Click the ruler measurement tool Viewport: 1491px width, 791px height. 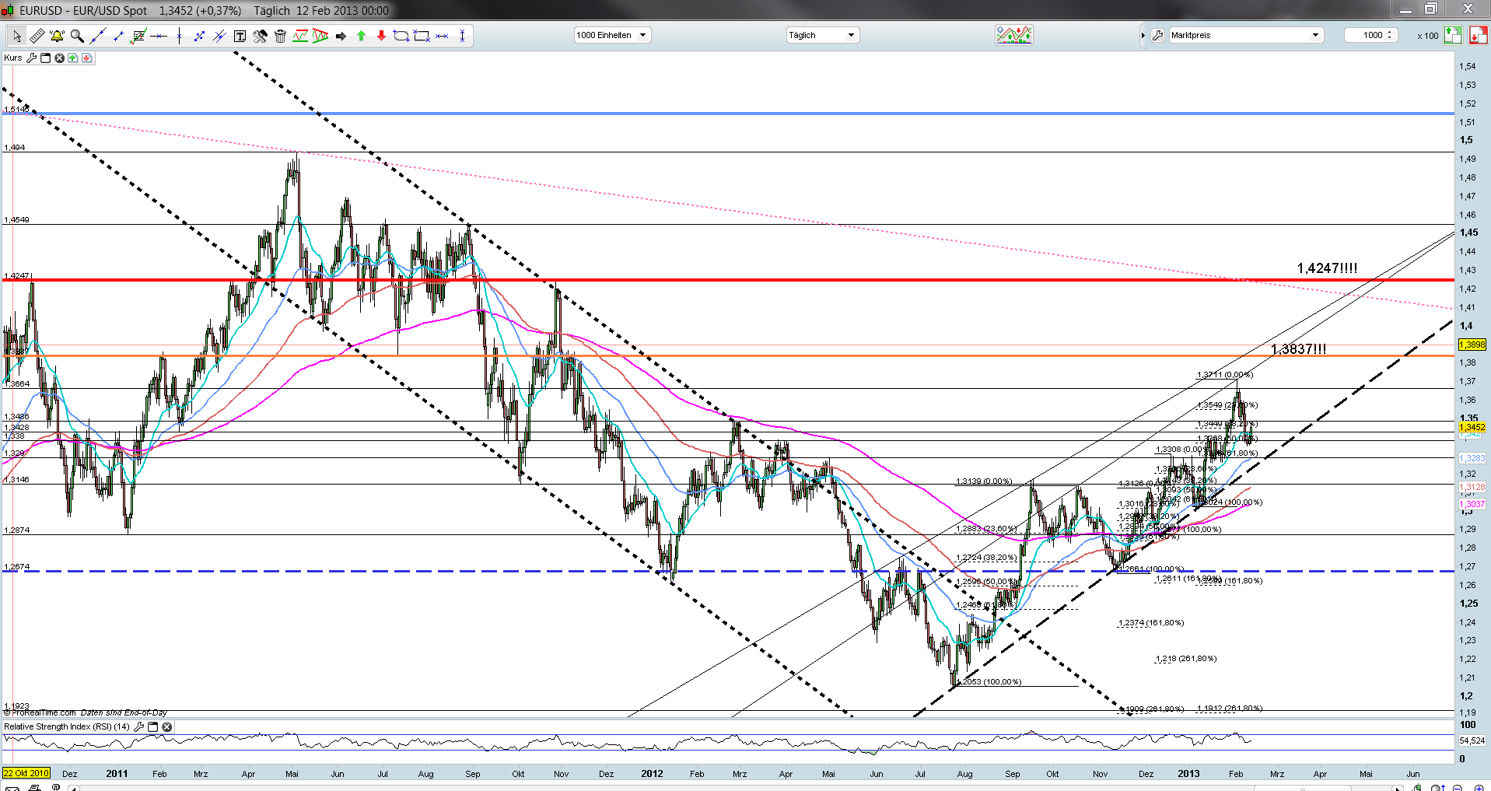(x=37, y=36)
